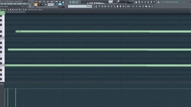Click the Copy icon
Viewport: 191px width, 107px height.
coord(146,6)
